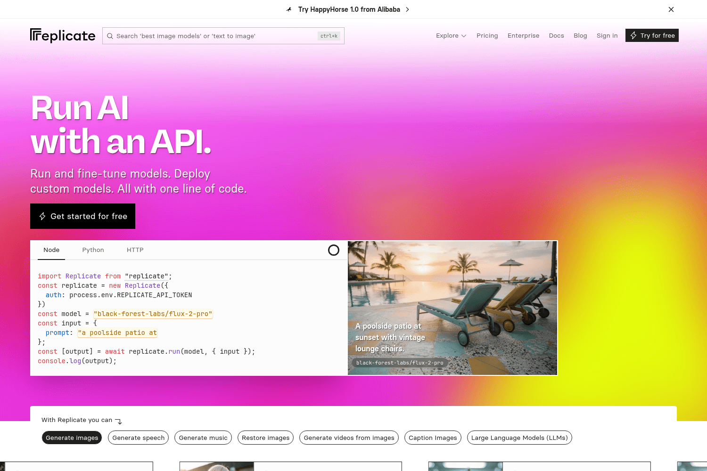Image resolution: width=707 pixels, height=471 pixels.
Task: Click the banner's right chevron arrow
Action: coord(407,9)
